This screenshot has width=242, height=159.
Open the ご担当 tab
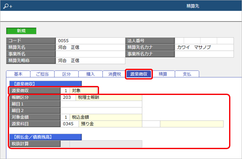click(42, 74)
